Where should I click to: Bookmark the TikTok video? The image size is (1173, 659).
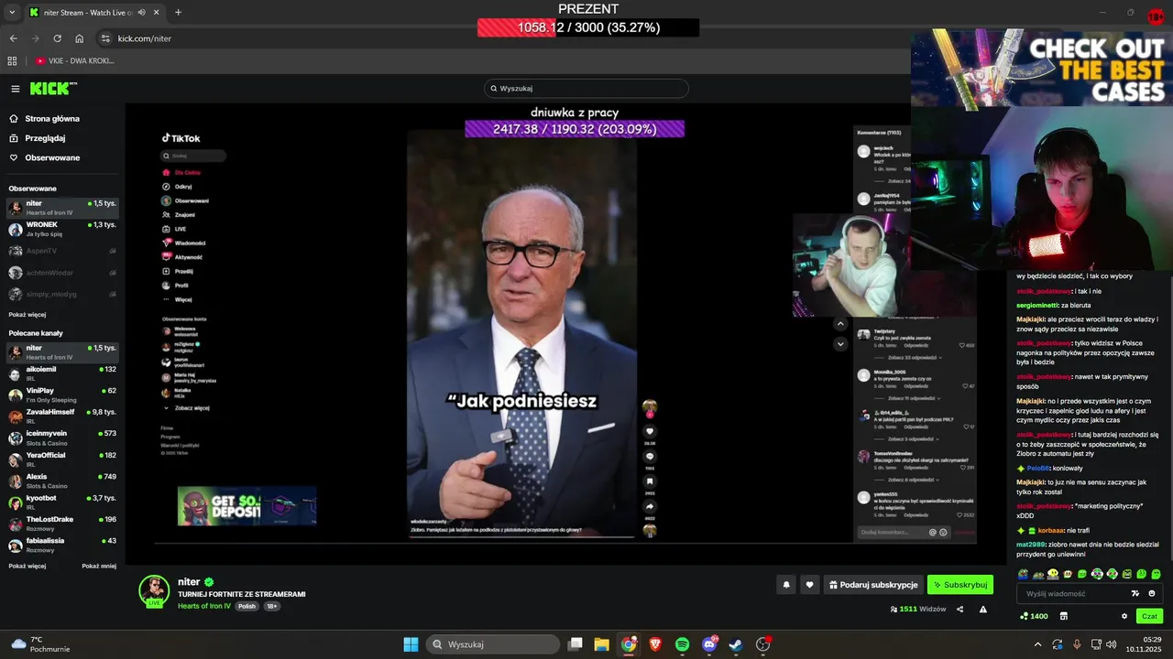click(650, 481)
